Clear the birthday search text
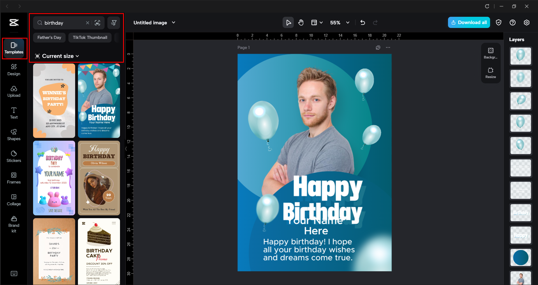 pos(87,23)
